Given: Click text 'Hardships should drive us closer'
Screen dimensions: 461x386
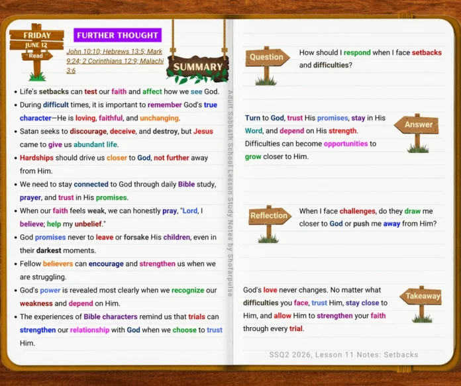Looking at the screenshot, I should click(x=74, y=158).
